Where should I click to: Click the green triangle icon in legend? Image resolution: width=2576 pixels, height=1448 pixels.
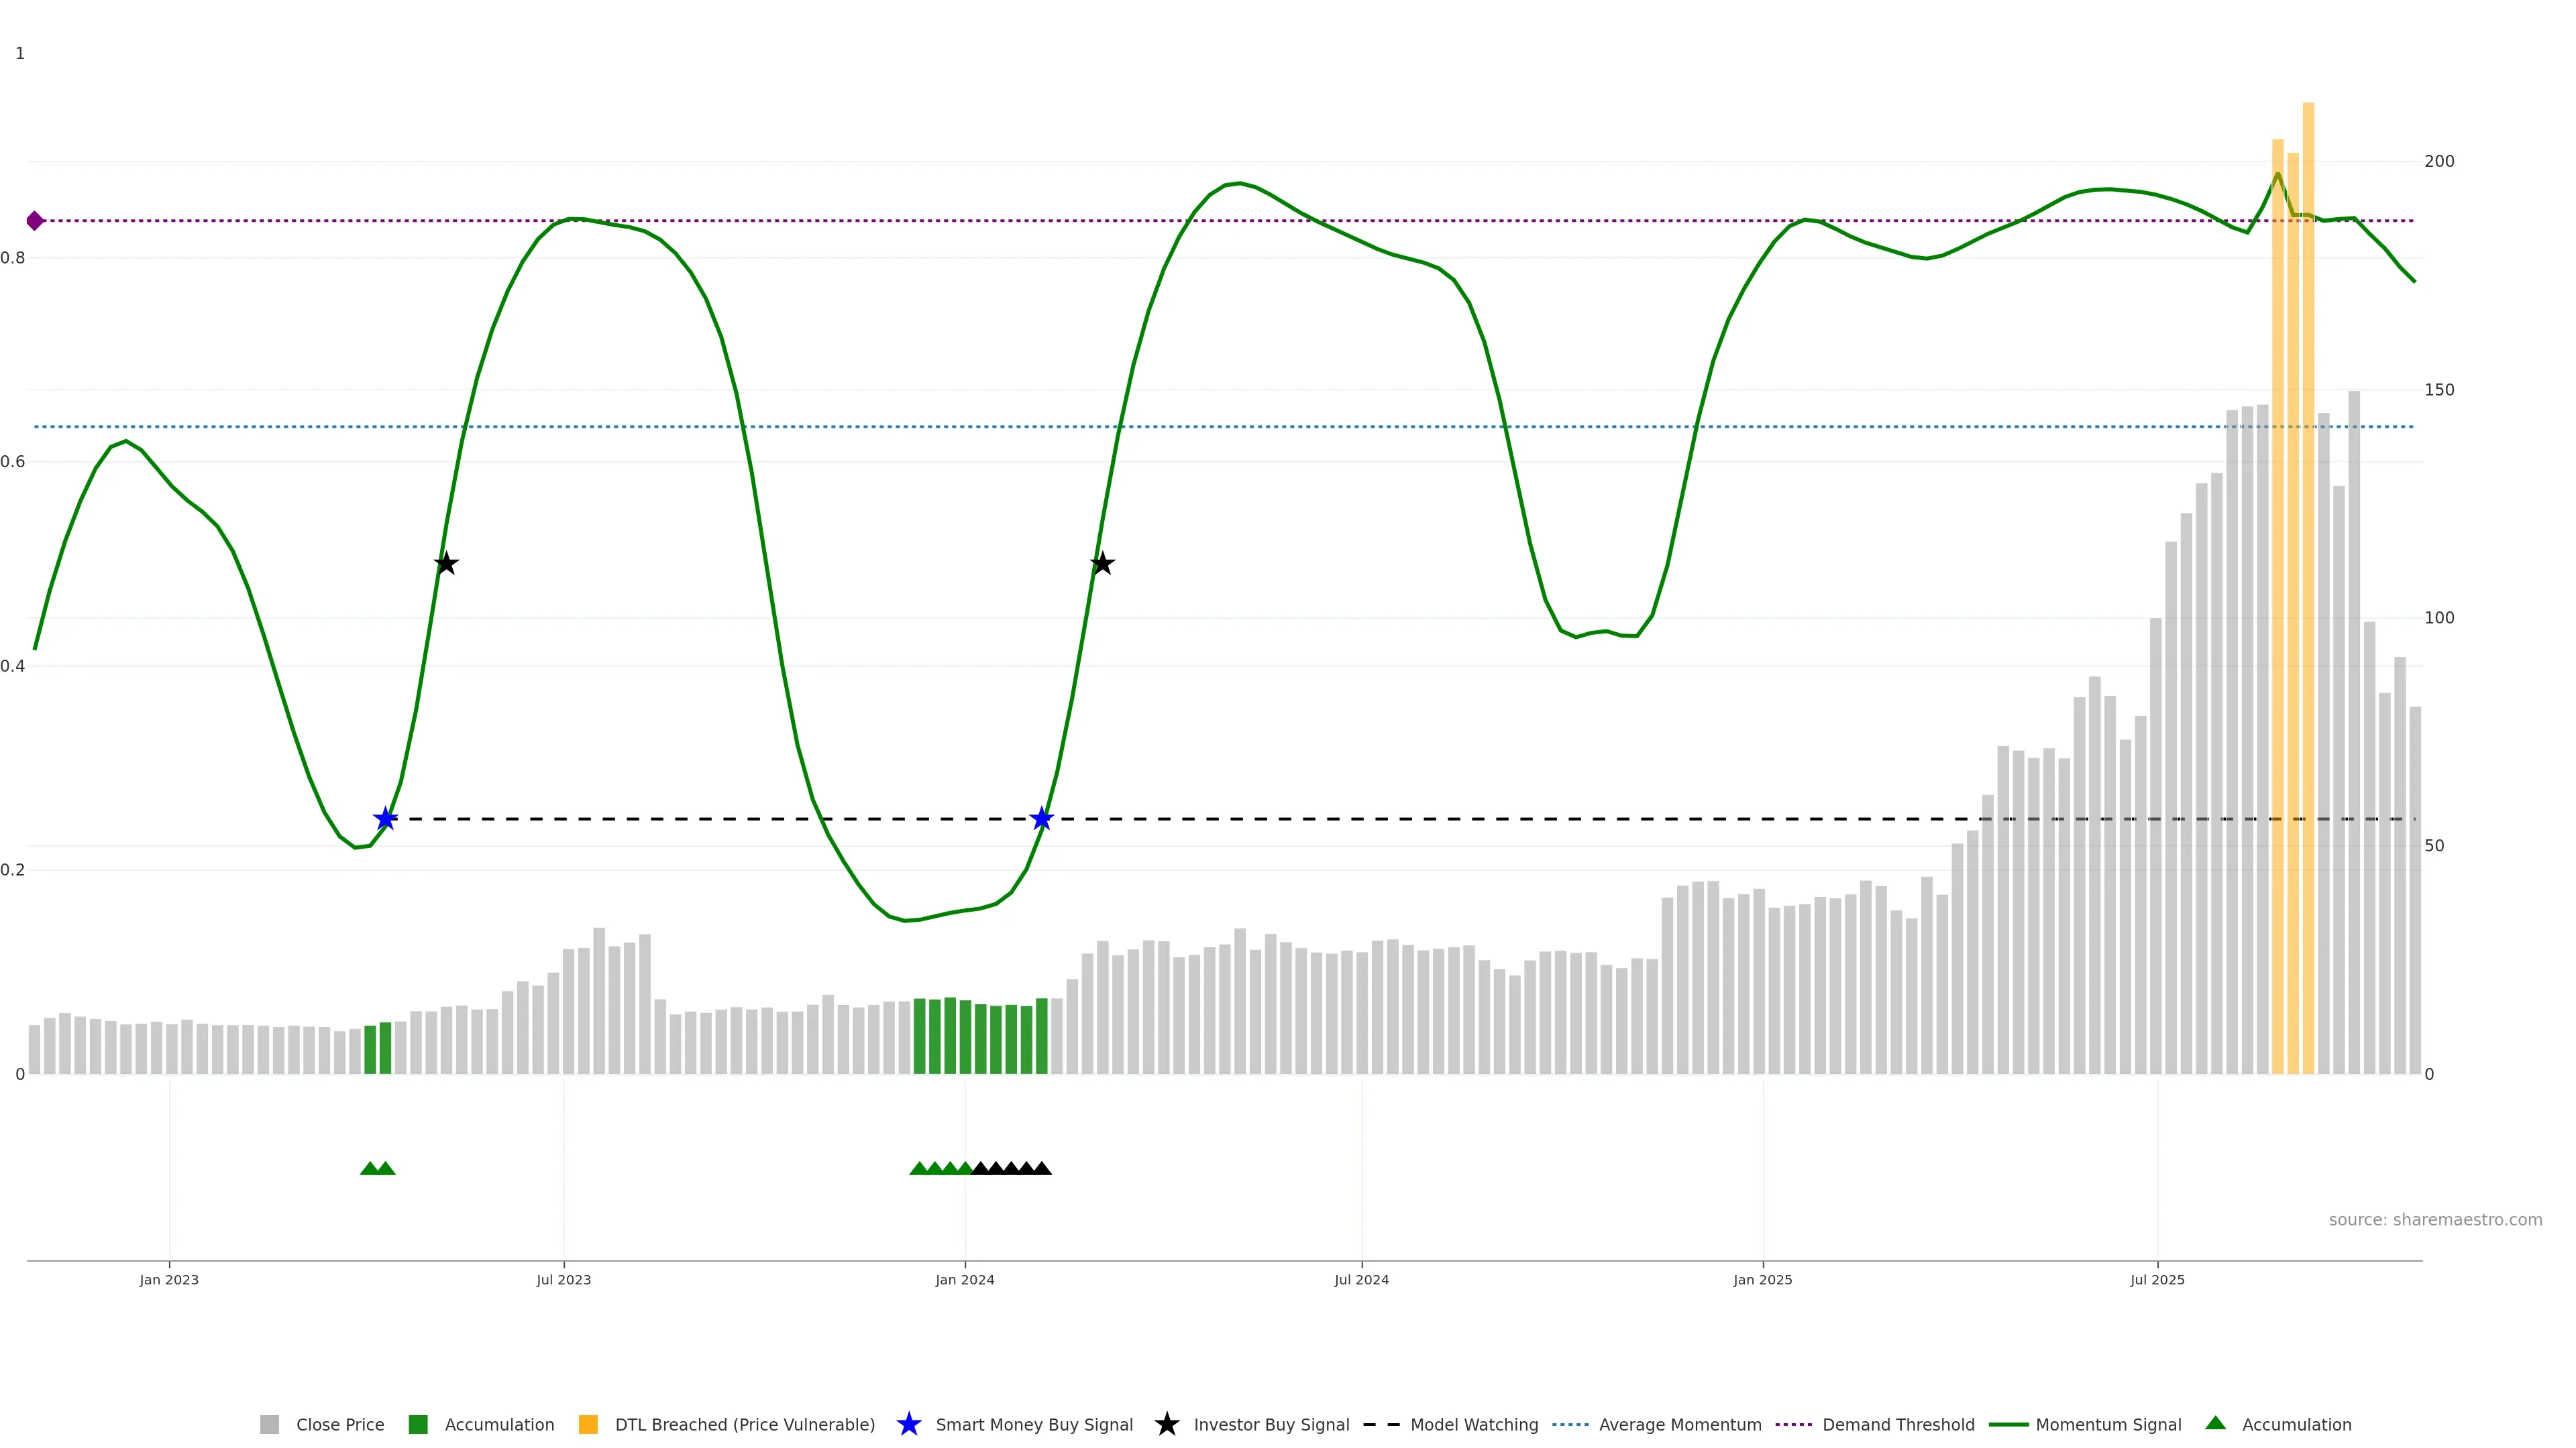pos(2215,1423)
